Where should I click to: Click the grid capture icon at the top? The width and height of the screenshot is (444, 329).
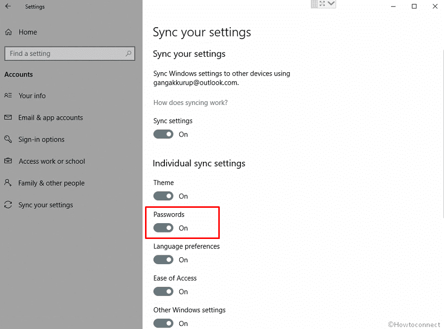click(315, 4)
